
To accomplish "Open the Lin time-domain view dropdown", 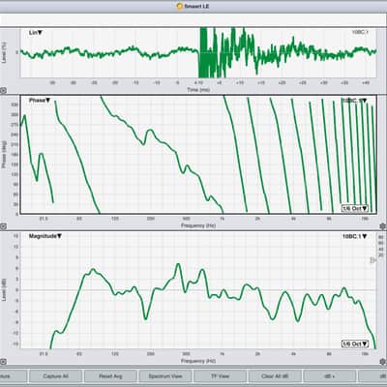I will (x=36, y=33).
